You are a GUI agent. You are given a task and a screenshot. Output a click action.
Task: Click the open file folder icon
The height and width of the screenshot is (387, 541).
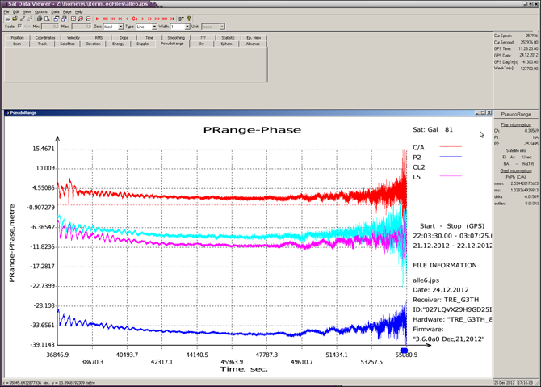7,19
